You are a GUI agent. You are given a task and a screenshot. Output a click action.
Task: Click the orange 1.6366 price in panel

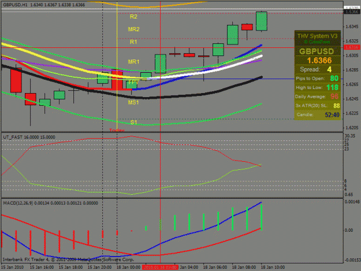[319, 61]
